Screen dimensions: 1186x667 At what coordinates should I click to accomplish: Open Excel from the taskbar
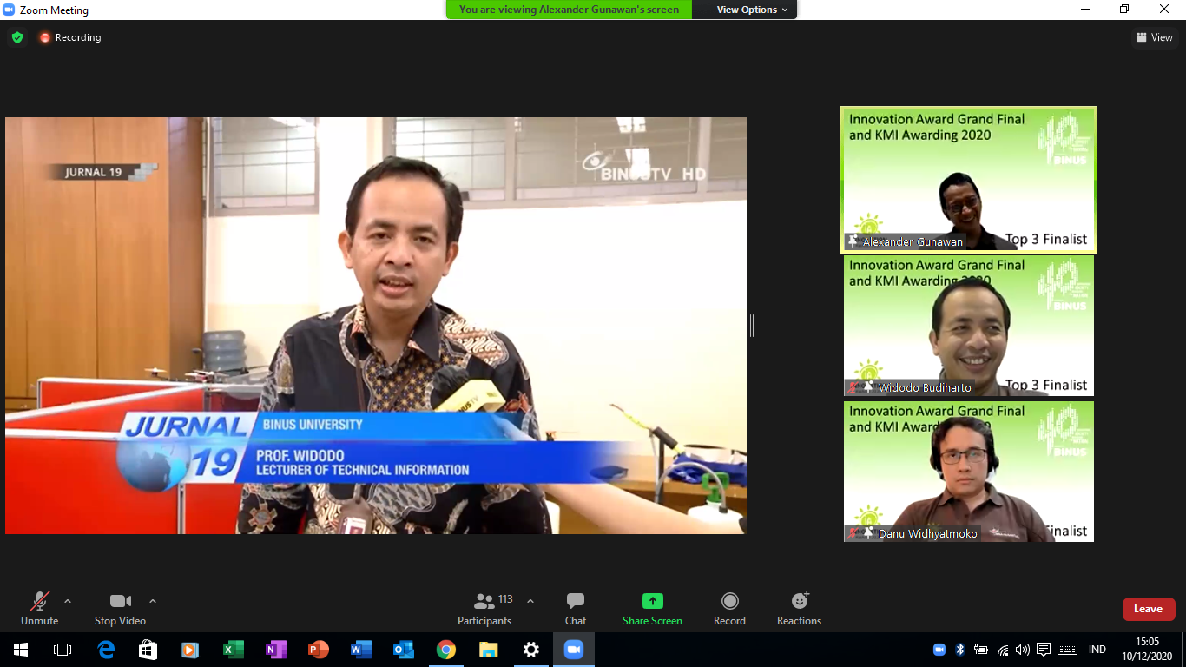point(234,650)
